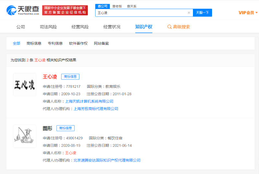Filter results by 软件著作权
Screen dimensions: 259x174
tap(78, 43)
